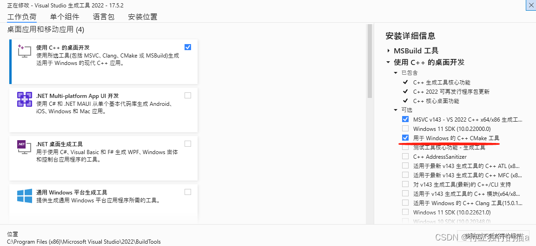Viewport: 536px width, 246px height.
Task: Check the C++ ATL for v143 checkbox
Action: coord(405,166)
